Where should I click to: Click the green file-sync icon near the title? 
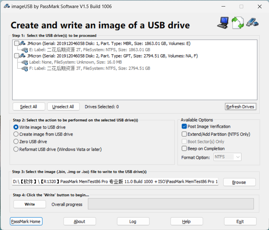coord(237,22)
